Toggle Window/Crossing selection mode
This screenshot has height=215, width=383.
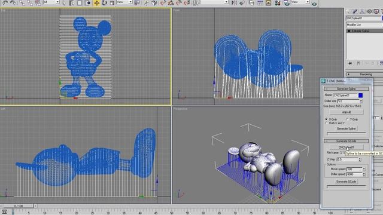click(x=87, y=2)
